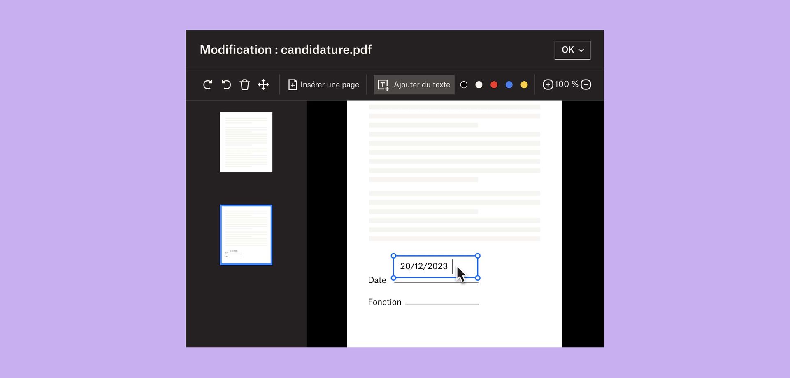Activate the move tool icon
790x378 pixels.
(263, 84)
